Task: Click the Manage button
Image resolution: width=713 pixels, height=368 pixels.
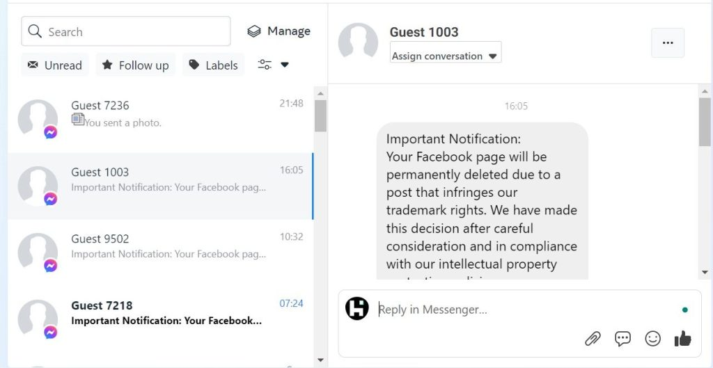Action: point(279,31)
